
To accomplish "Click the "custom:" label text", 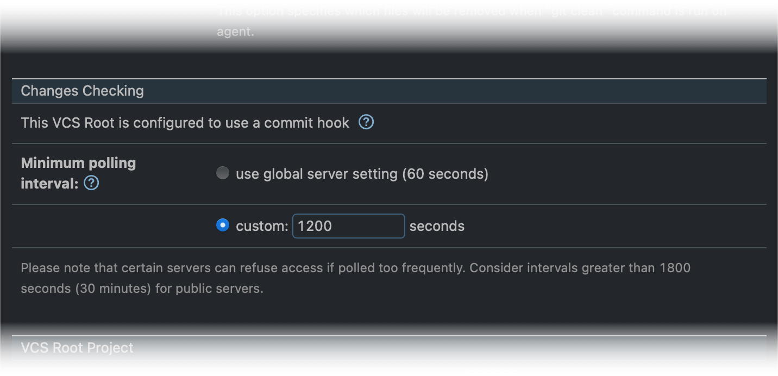I will 262,226.
